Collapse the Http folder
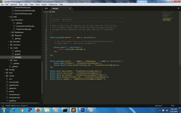Screen dimensions: 181x113 coord(9,17)
